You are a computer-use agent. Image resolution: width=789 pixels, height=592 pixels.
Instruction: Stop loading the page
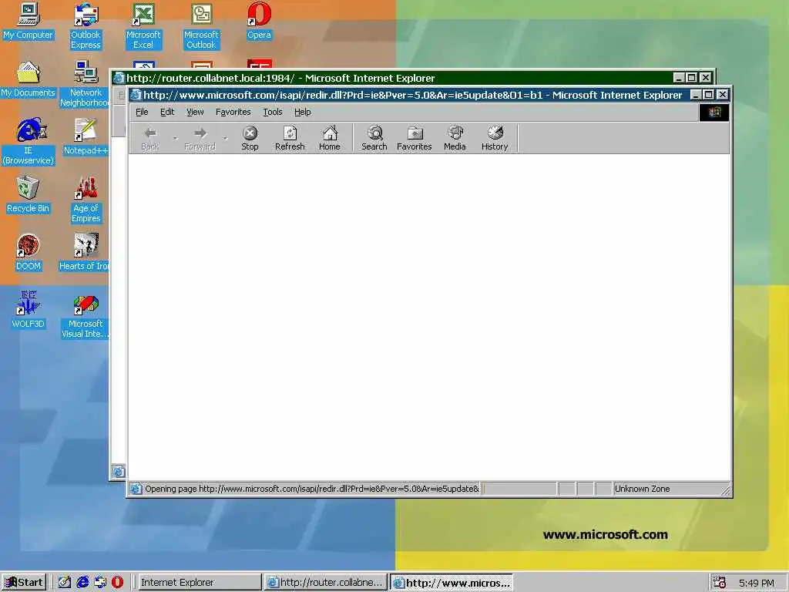pos(250,139)
